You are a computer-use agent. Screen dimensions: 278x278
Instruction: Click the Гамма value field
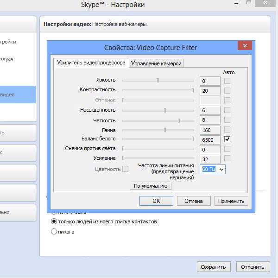coord(210,130)
